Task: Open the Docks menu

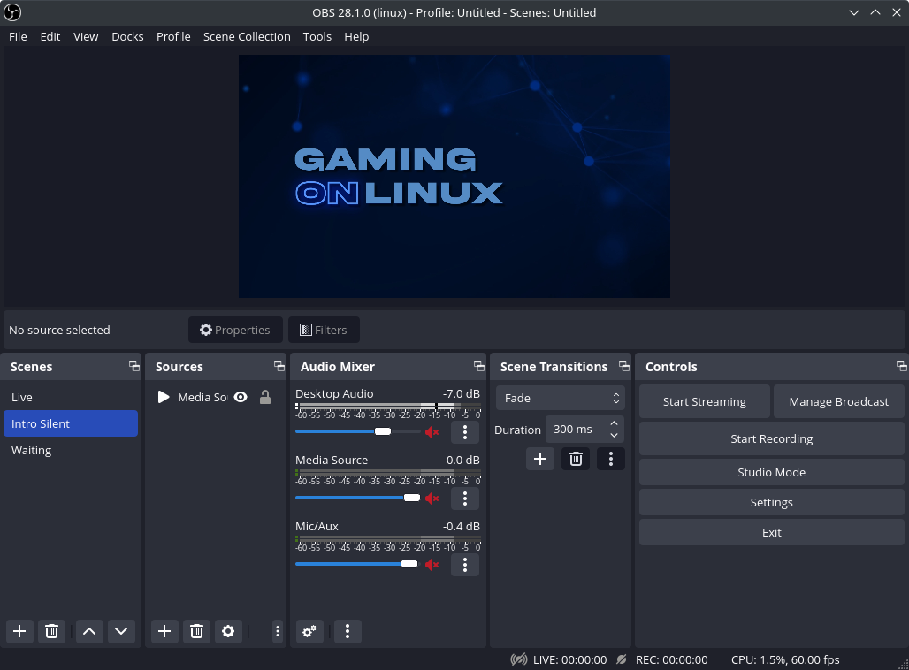Action: click(127, 36)
